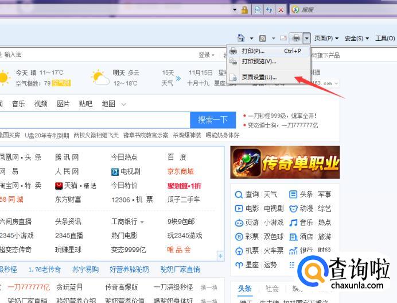Click the 传奇单职业 game banner
Viewport: 397px width, 303px height.
(285, 162)
